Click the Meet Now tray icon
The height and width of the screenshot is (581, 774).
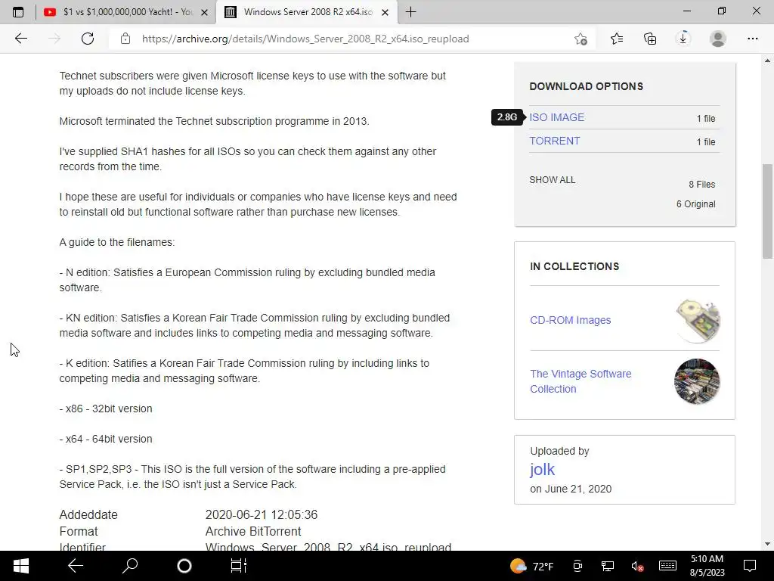pos(577,566)
